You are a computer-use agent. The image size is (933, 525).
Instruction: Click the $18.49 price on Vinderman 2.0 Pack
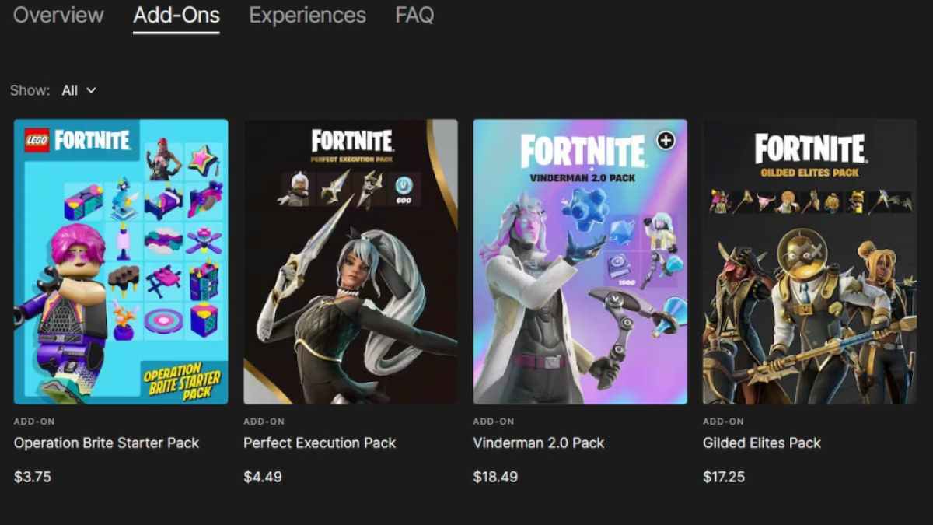click(x=496, y=477)
